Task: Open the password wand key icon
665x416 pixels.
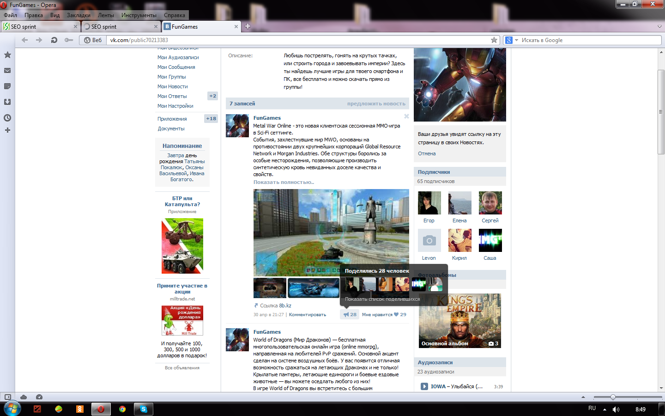Action: [x=69, y=40]
